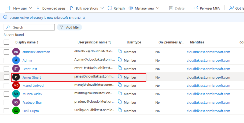This screenshot has height=123, width=244.
Task: Click the ET avatar for Event Test
Action: 16,69
